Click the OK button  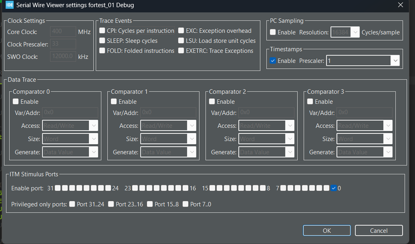(x=327, y=230)
